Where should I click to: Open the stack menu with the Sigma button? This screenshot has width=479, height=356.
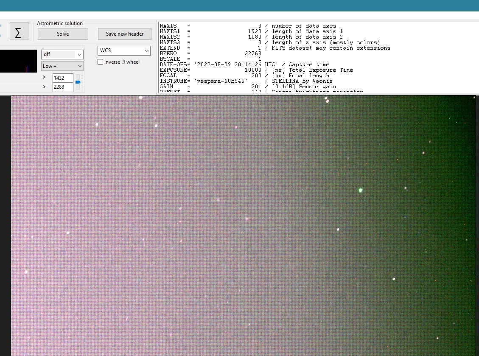pos(19,31)
